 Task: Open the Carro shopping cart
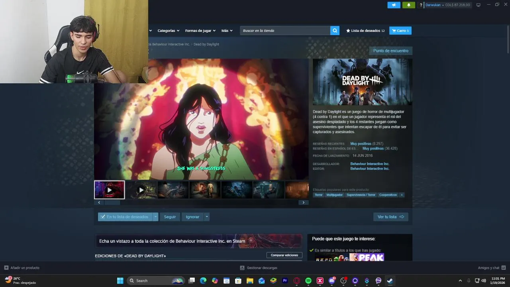[400, 30]
